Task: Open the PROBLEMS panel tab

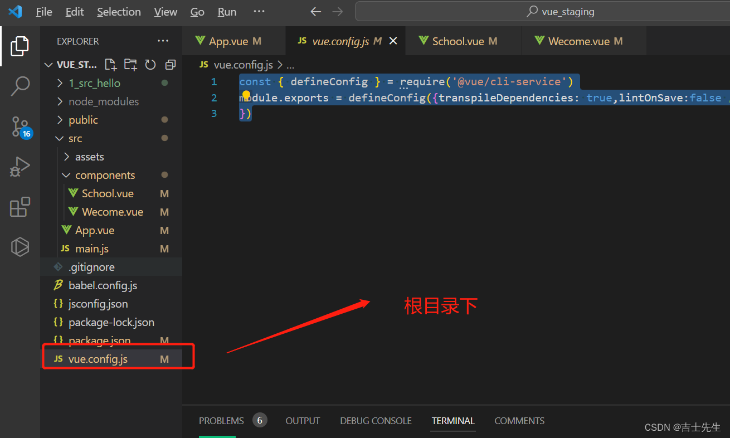Action: [221, 421]
